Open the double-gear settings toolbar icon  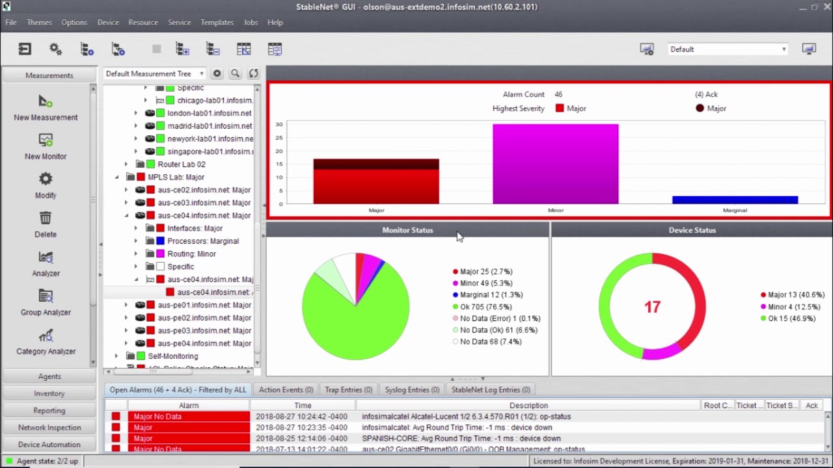pos(55,49)
